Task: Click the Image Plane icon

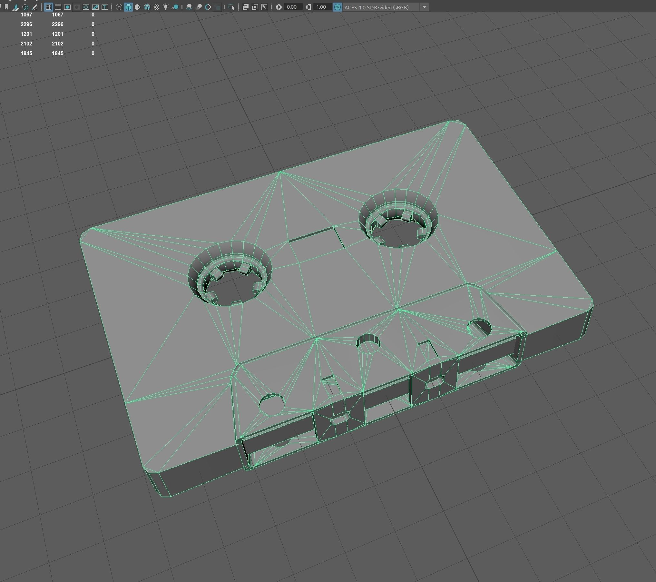Action: point(15,7)
